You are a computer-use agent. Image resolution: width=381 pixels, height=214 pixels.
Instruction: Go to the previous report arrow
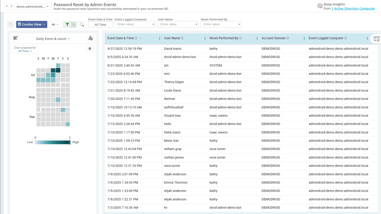tap(7, 6)
